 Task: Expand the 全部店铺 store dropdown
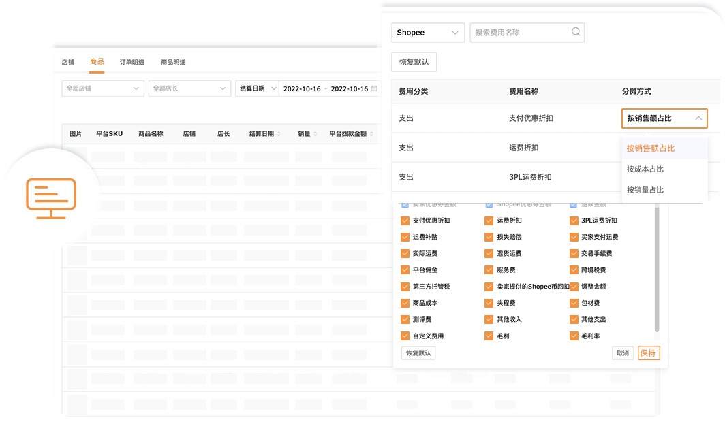pos(103,89)
